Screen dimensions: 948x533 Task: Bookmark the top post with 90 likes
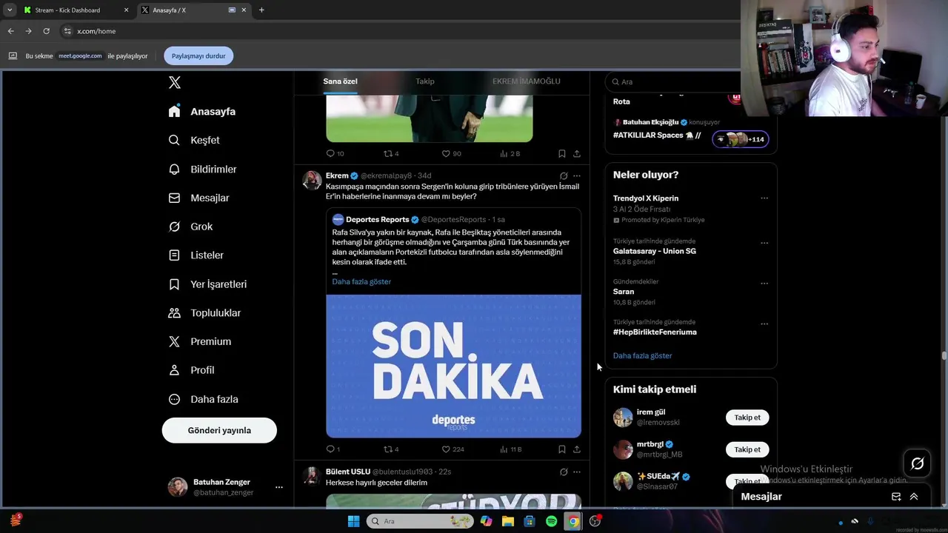pyautogui.click(x=561, y=153)
